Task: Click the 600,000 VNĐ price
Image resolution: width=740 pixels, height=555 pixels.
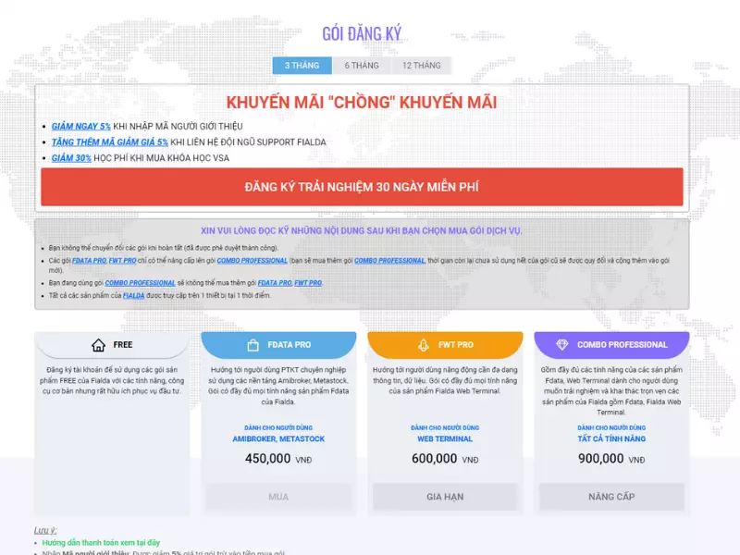Action: pyautogui.click(x=445, y=459)
